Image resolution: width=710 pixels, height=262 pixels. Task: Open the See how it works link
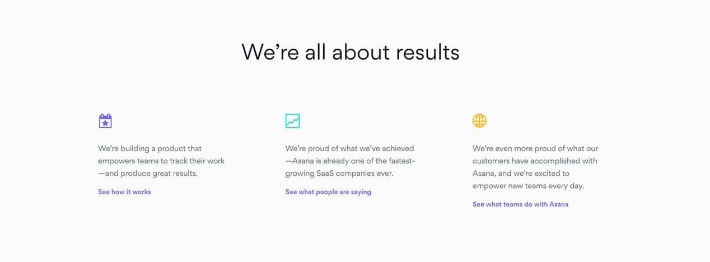tap(124, 192)
